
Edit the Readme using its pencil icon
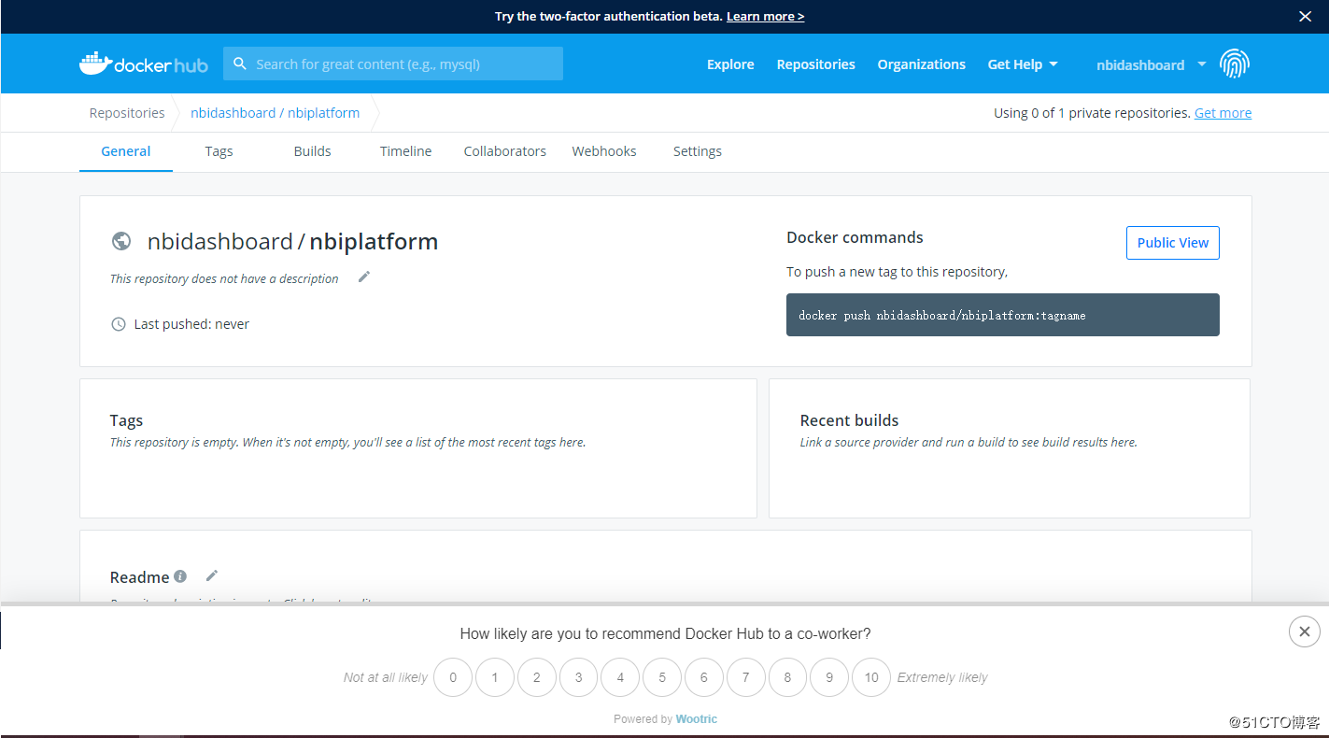pyautogui.click(x=211, y=575)
